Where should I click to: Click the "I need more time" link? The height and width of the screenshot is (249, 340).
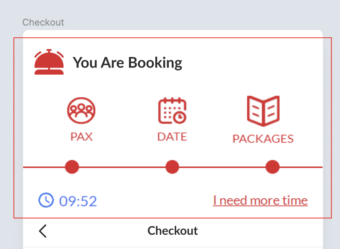[260, 200]
